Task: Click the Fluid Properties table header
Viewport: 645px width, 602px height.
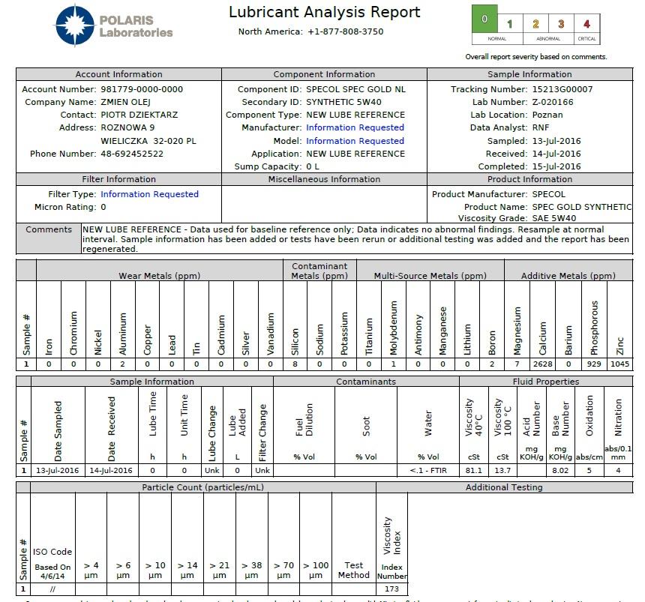Action: pos(546,382)
